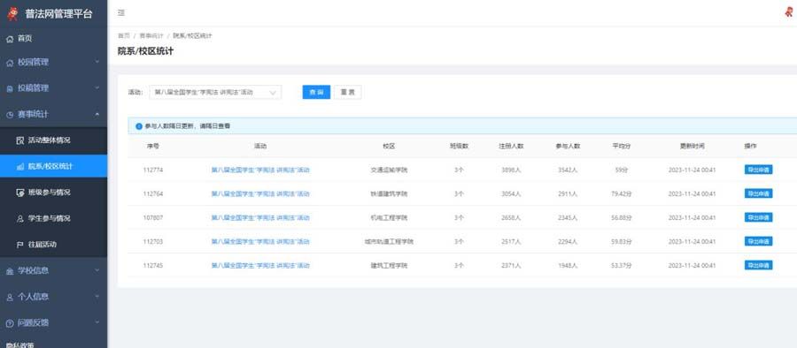
Task: Open the 个人信息 sidebar menu
Action: 53,296
